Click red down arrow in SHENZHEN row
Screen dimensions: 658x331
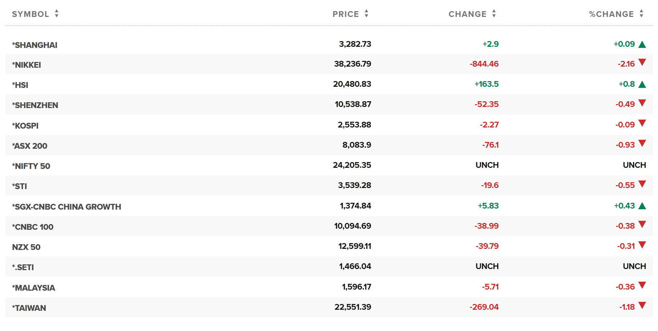point(642,103)
